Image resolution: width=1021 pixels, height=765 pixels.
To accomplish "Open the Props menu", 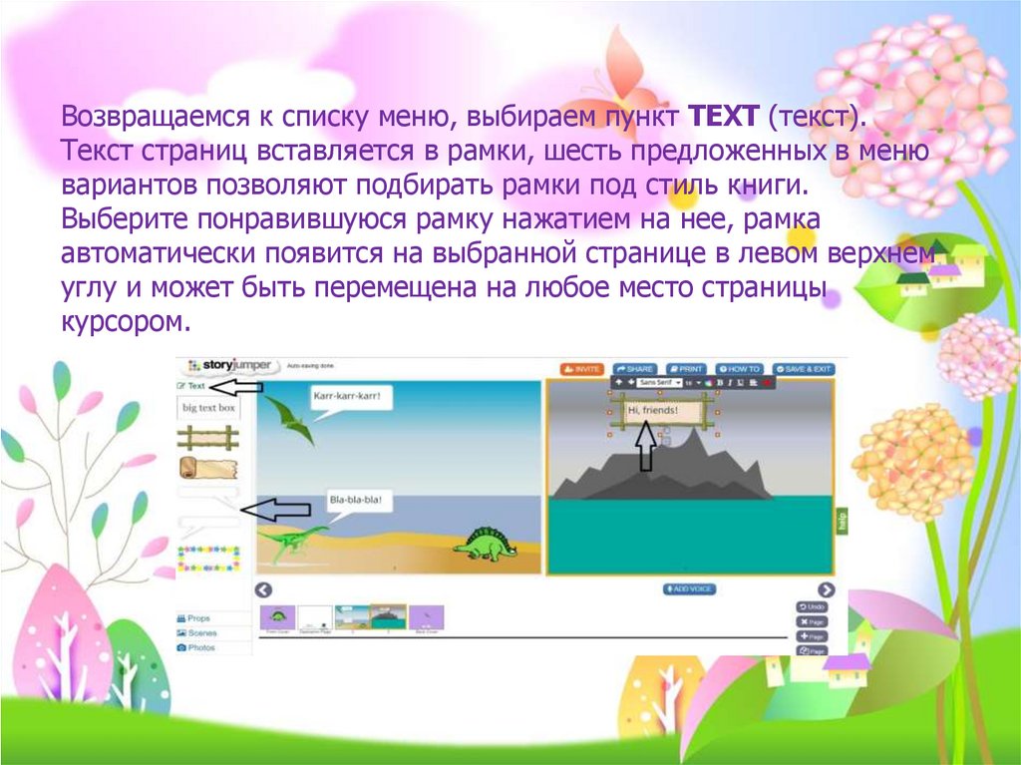I will tap(193, 618).
